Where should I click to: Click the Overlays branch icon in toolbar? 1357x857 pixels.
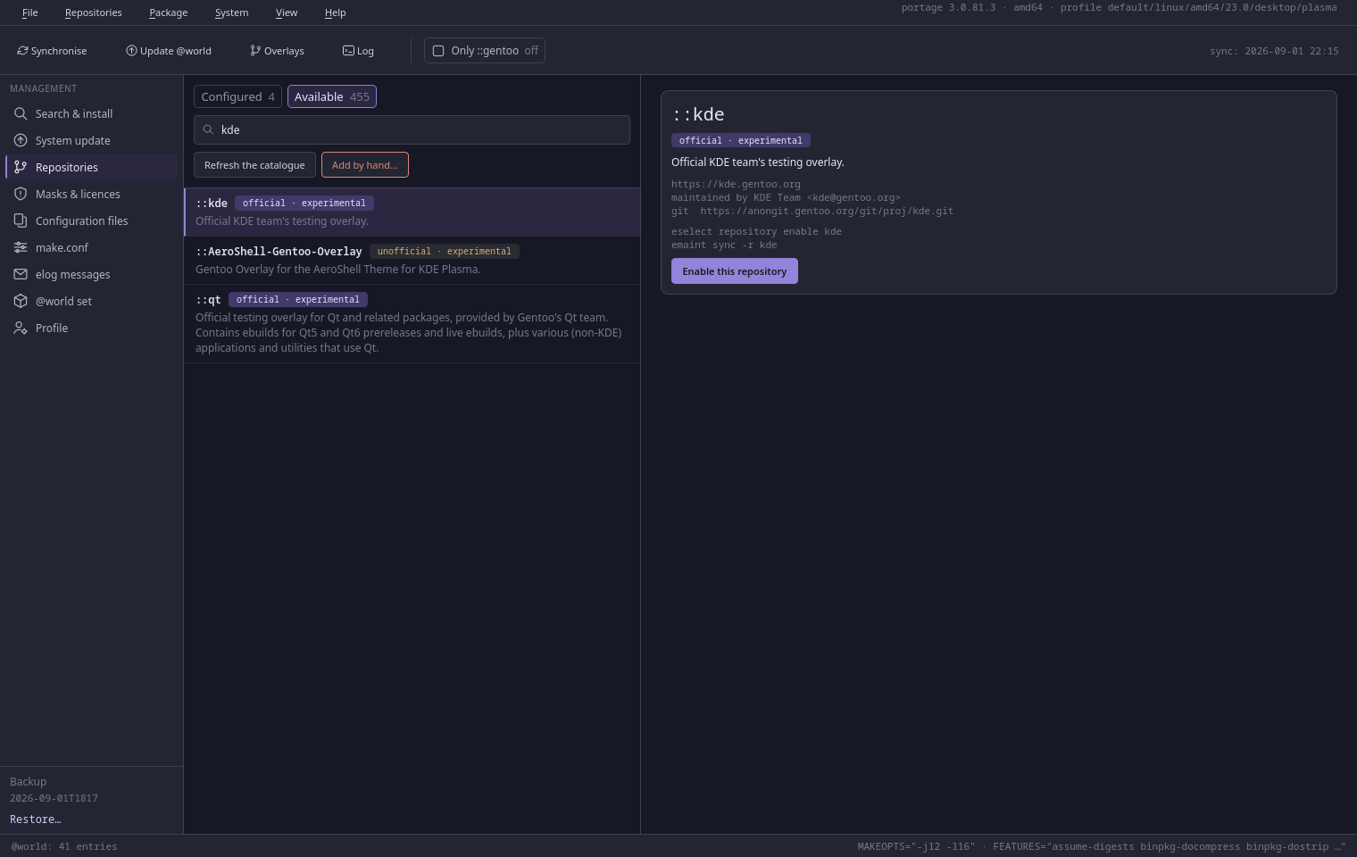point(255,51)
